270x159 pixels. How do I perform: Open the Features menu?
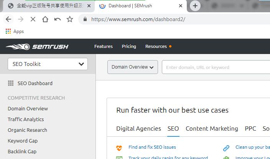(x=104, y=46)
